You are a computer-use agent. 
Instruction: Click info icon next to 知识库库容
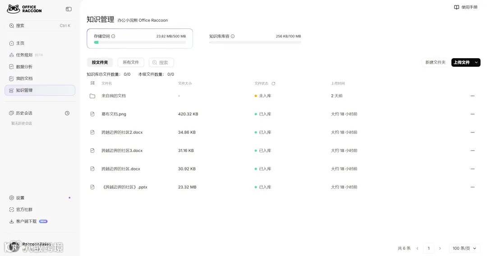tap(233, 37)
